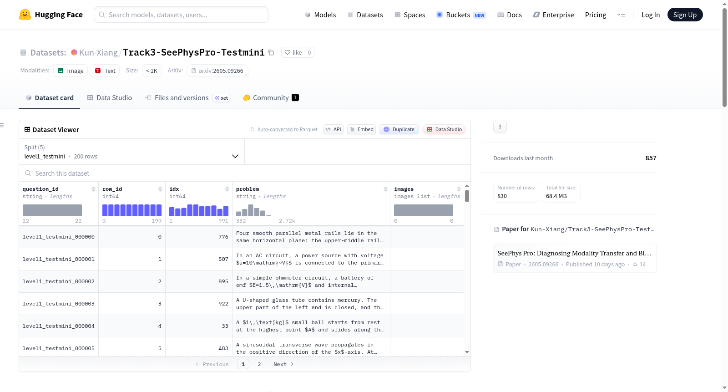The width and height of the screenshot is (728, 392).
Task: Click the problem length histogram
Action: [266, 210]
